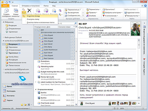Image resolution: width=148 pixels, height=111 pixels.
Task: Click the flag on the Katie Jordan message
Action: (73, 38)
